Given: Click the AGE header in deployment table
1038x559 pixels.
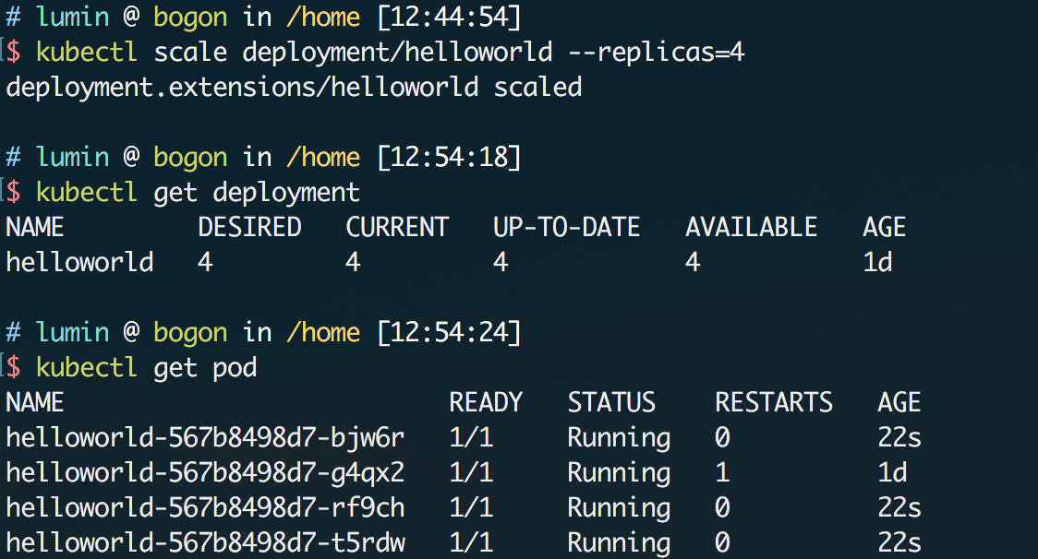Looking at the screenshot, I should (x=885, y=228).
